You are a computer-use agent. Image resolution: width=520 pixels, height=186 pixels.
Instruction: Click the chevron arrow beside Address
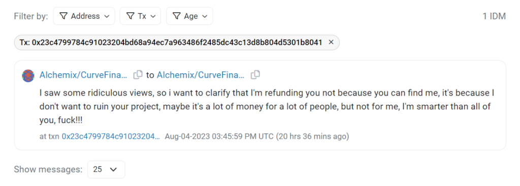(107, 16)
